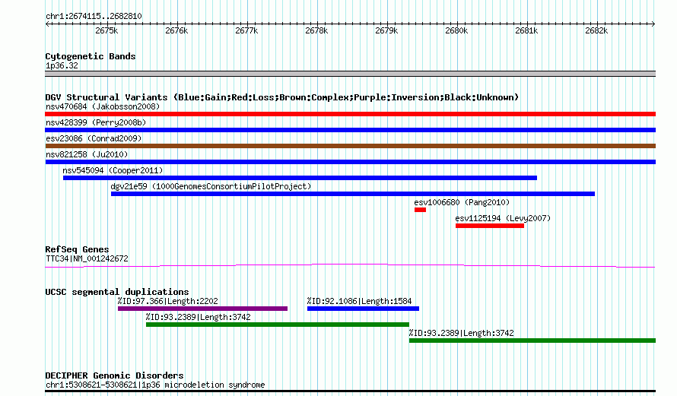
Task: Select the blue segmental duplication bar Length:1584
Action: pyautogui.click(x=363, y=309)
